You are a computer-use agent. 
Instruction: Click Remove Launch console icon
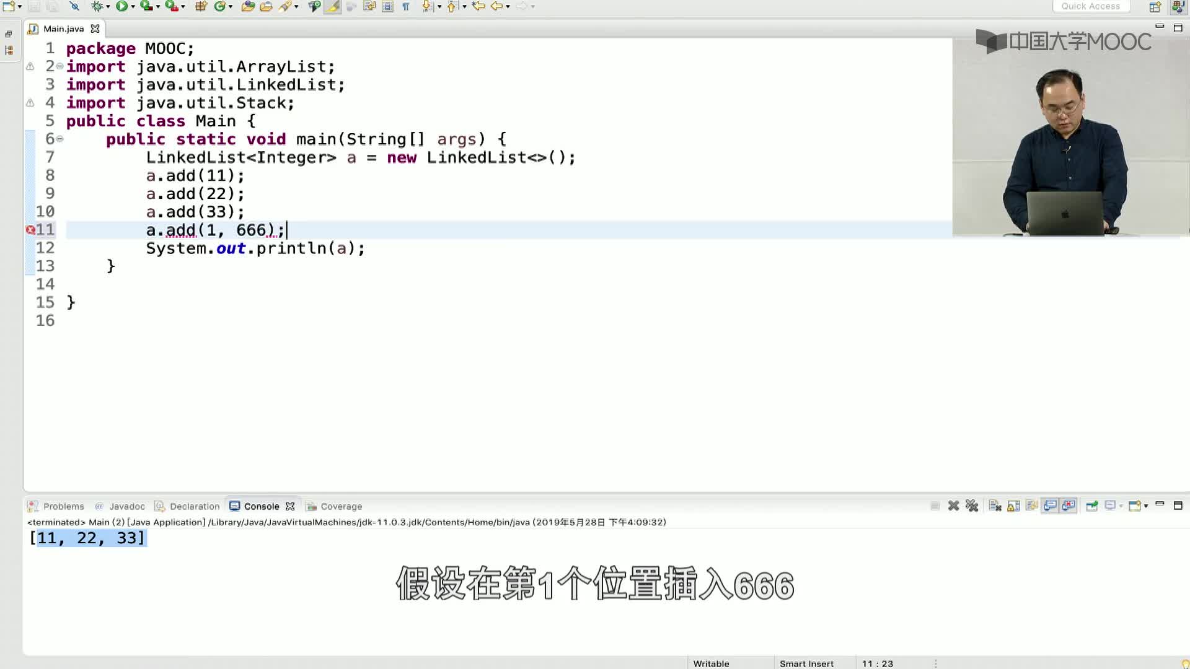click(954, 506)
